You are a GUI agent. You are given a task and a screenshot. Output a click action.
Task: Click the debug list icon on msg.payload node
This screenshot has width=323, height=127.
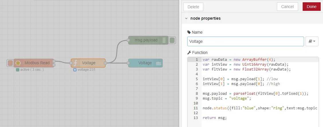pos(164,40)
